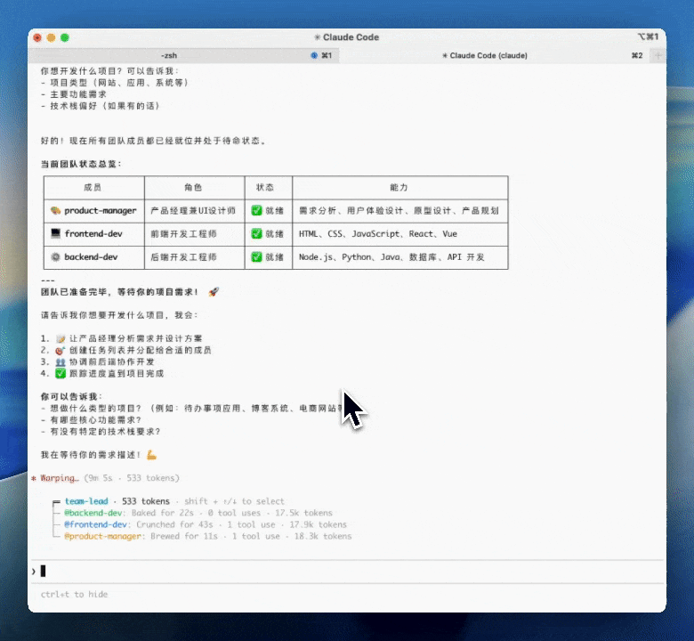
Task: Click the '能力' column header
Action: (x=399, y=187)
